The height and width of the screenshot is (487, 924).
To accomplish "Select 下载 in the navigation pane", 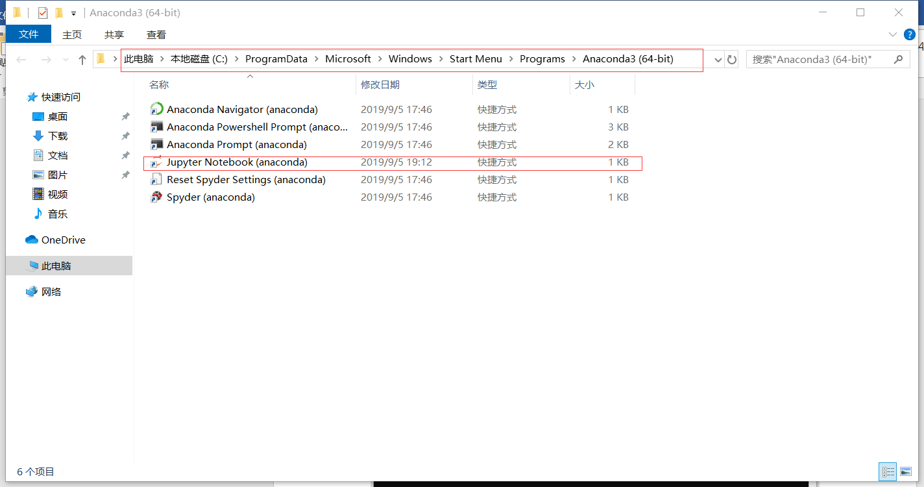I will click(x=58, y=136).
